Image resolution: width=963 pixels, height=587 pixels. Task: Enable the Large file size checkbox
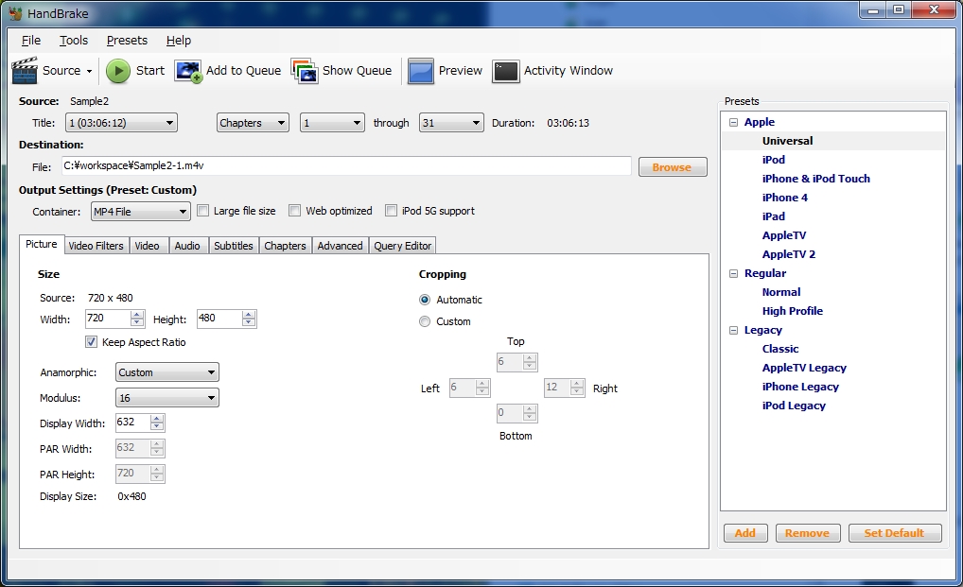click(202, 211)
